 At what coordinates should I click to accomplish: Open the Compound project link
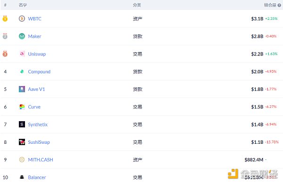[39, 72]
